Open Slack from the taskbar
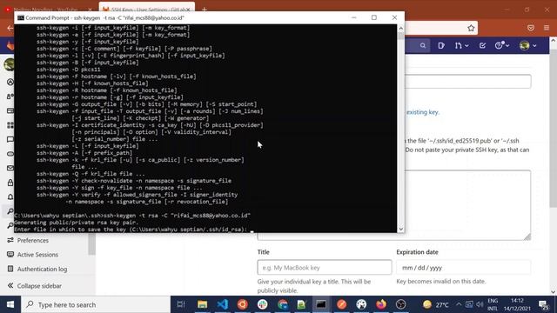 [263, 304]
